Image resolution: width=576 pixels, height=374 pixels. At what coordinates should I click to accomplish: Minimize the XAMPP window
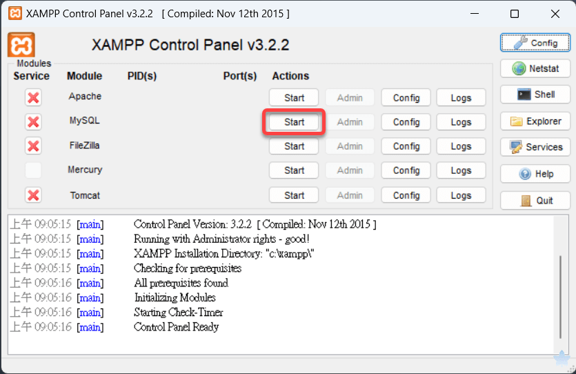[x=475, y=14]
